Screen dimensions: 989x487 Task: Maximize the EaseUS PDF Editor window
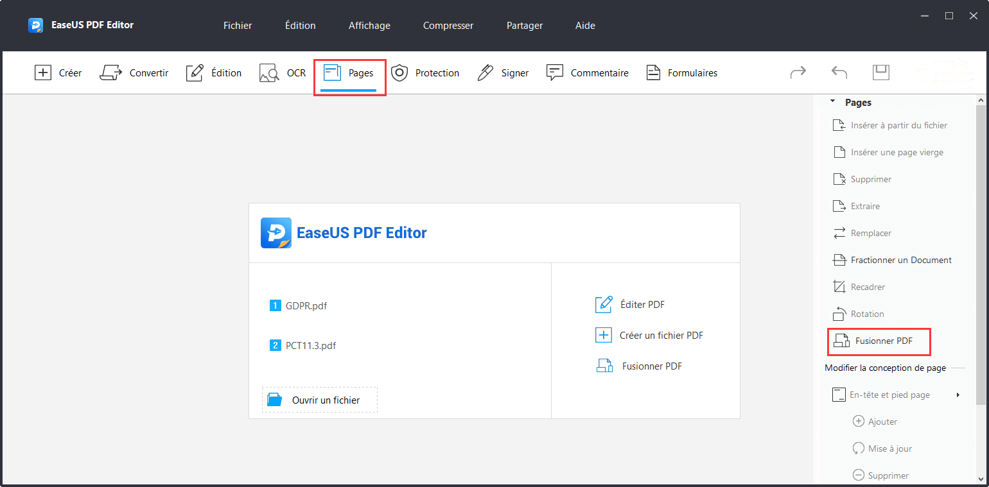[x=949, y=15]
